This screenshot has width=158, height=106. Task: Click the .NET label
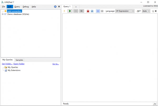coord(139,11)
